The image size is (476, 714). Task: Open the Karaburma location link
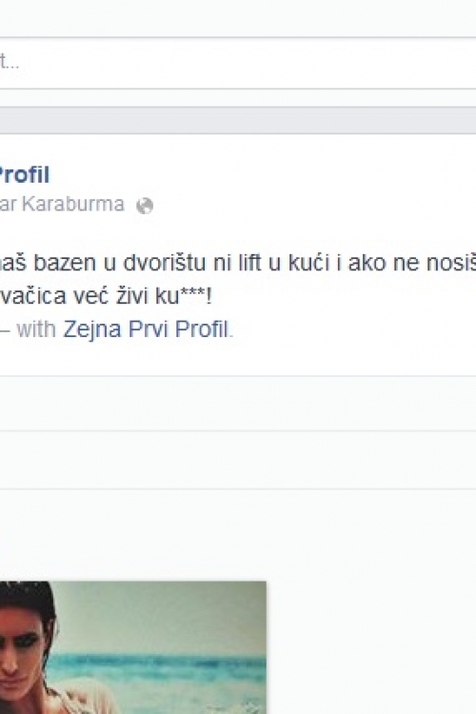tap(73, 204)
